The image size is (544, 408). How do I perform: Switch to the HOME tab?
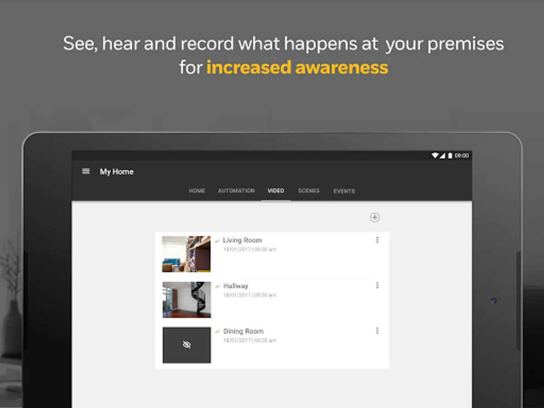197,191
